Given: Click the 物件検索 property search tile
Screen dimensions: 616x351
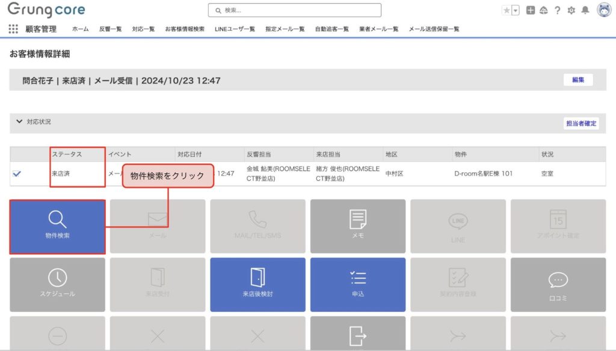Looking at the screenshot, I should click(x=57, y=226).
